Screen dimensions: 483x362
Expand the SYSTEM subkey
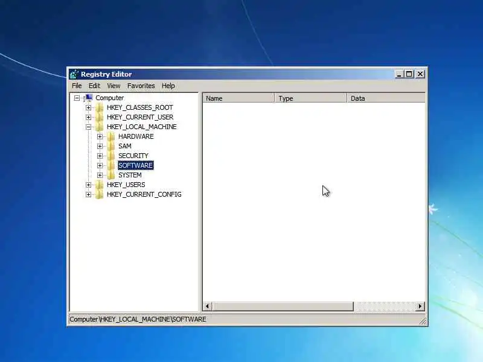tap(100, 175)
